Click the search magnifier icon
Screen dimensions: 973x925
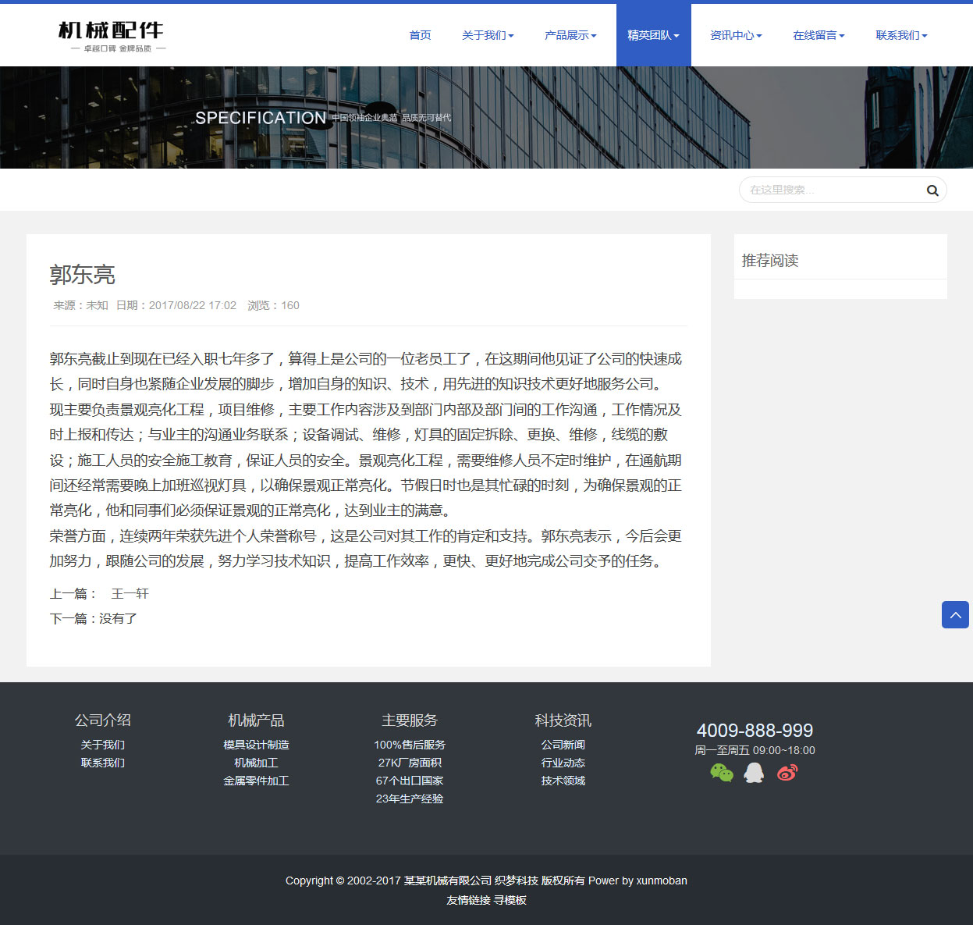(932, 190)
